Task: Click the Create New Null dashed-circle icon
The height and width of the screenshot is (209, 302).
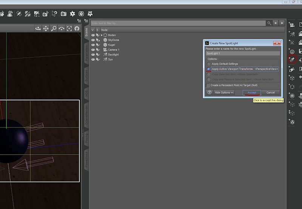Action: point(291,86)
